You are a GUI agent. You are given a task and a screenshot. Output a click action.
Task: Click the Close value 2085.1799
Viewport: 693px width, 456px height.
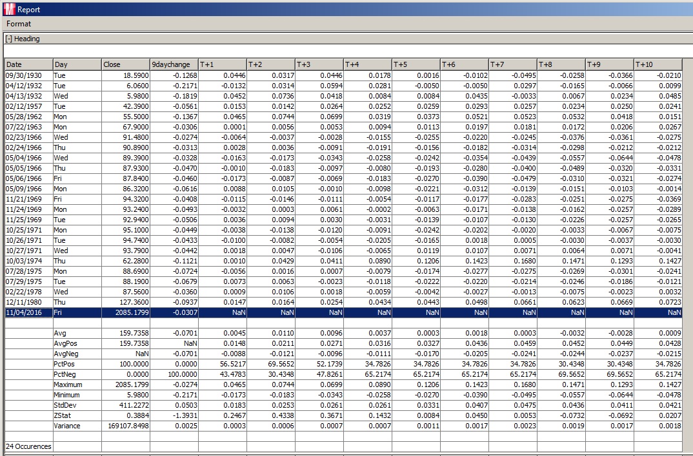(x=126, y=312)
